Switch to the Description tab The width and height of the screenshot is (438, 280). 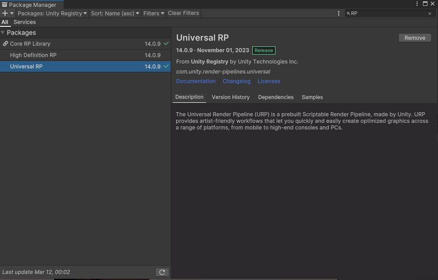189,97
